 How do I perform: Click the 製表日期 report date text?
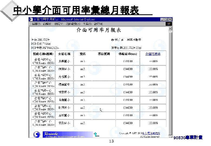(x=126, y=48)
